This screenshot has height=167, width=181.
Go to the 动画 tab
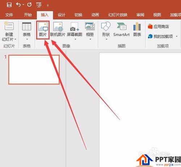(x=95, y=15)
